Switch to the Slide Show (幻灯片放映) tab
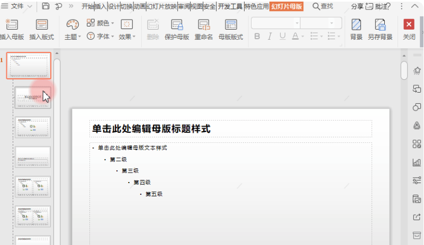The width and height of the screenshot is (424, 245). (x=161, y=6)
